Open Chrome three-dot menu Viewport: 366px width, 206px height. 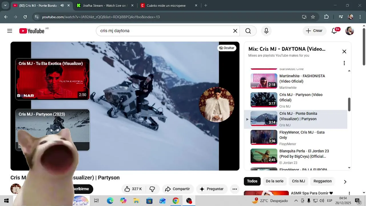360,17
